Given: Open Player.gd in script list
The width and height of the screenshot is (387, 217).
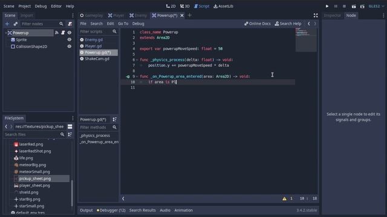Looking at the screenshot, I should pyautogui.click(x=93, y=46).
